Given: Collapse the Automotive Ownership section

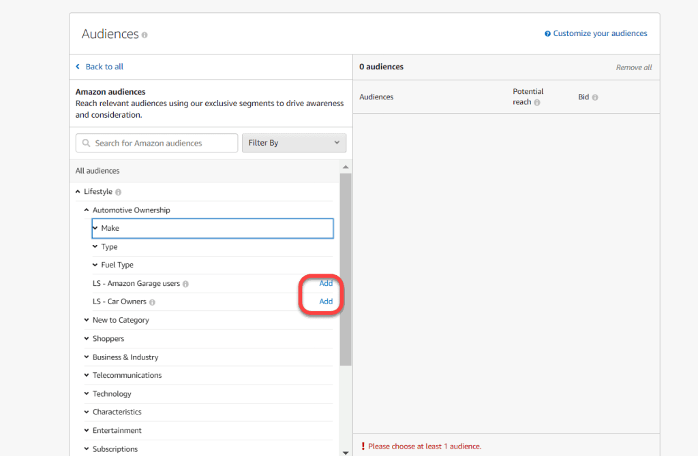Looking at the screenshot, I should coord(87,210).
